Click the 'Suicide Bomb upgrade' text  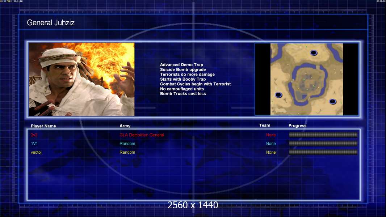click(183, 69)
